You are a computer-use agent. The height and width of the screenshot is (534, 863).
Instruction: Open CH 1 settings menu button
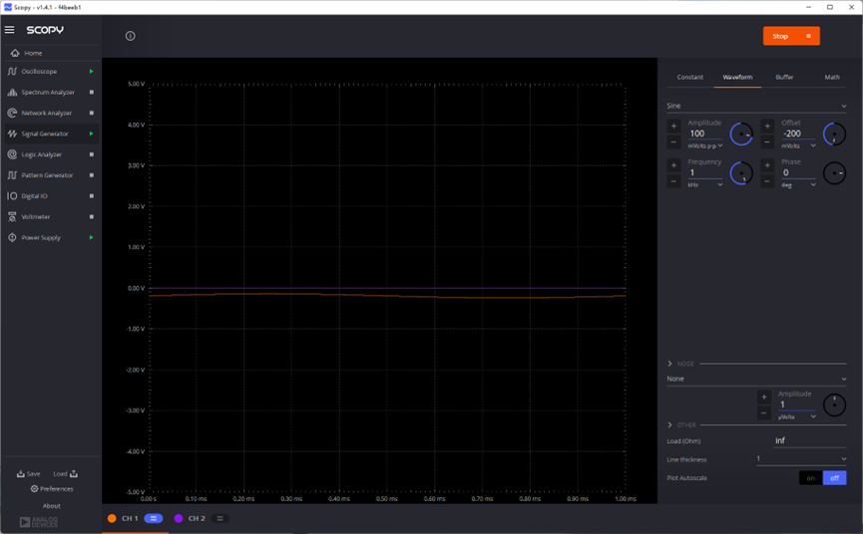point(154,518)
